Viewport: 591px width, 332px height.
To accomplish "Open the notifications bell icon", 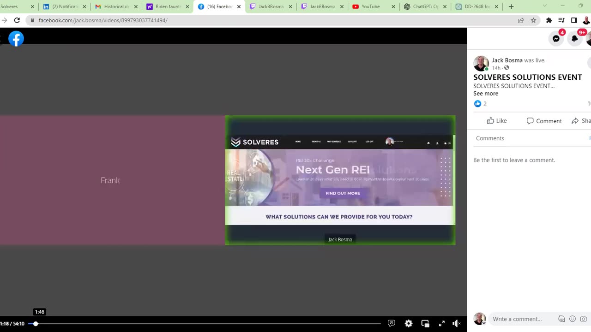I will (575, 39).
